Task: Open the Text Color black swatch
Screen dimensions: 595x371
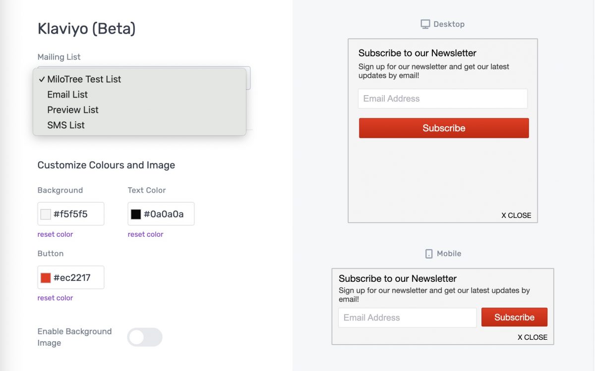Action: click(136, 214)
